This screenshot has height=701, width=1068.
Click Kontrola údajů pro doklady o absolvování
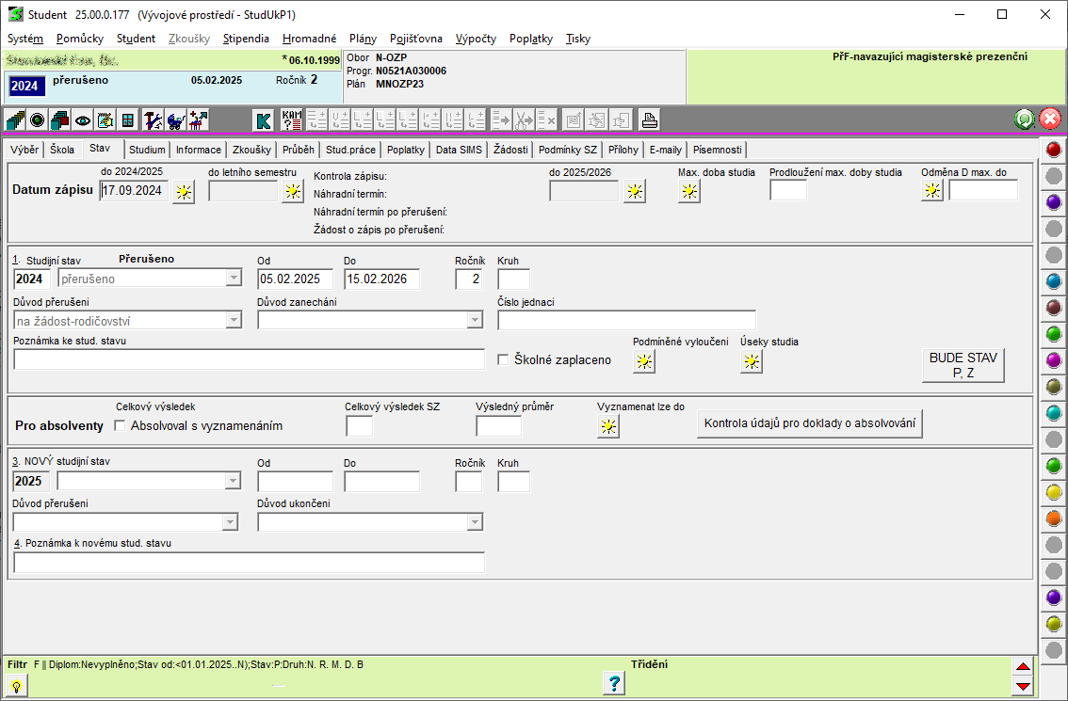810,423
